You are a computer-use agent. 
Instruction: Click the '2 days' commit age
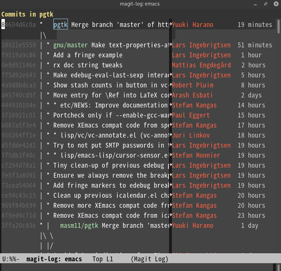coord(252,95)
